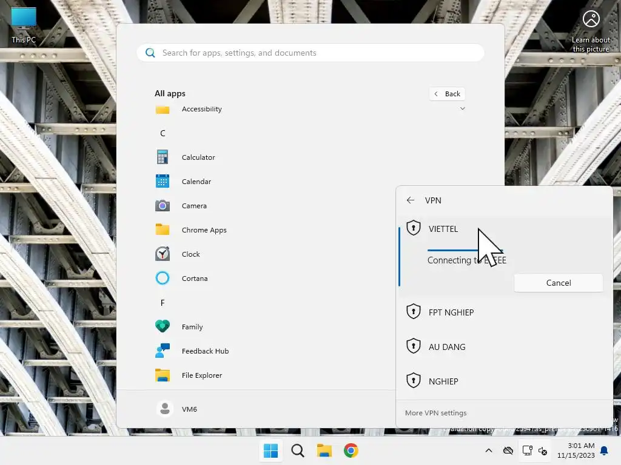Open the network tray icon

pyautogui.click(x=527, y=450)
